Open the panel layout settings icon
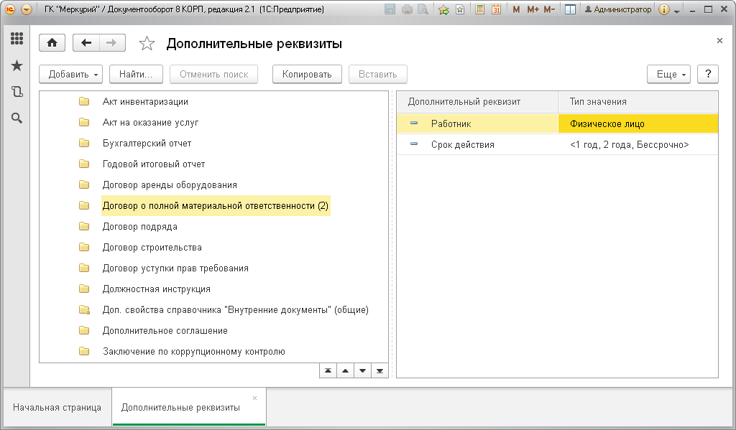736x430 pixels. [x=570, y=9]
